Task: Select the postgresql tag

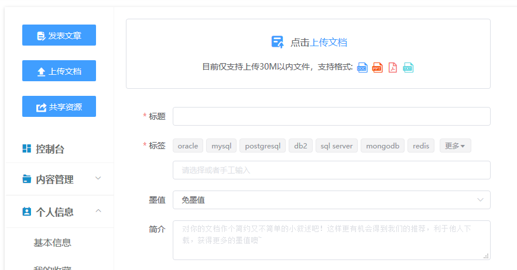Action: [x=263, y=146]
